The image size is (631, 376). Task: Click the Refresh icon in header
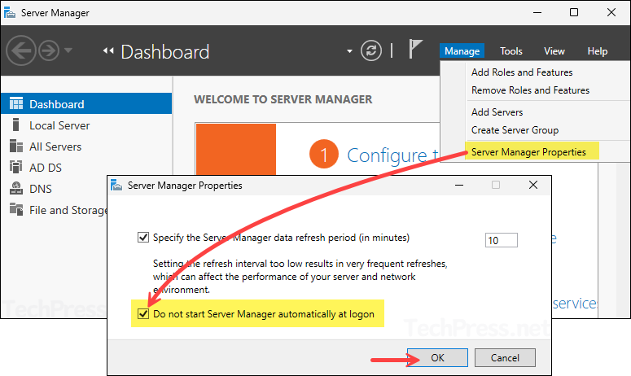(371, 50)
